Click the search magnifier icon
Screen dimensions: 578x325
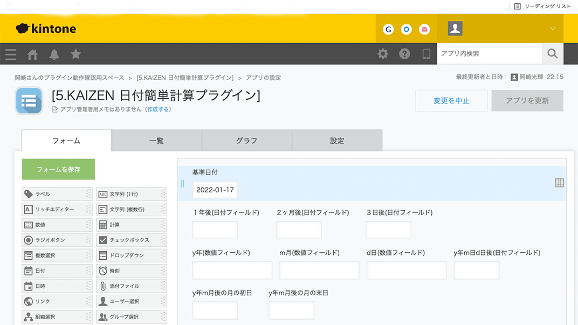click(x=552, y=54)
